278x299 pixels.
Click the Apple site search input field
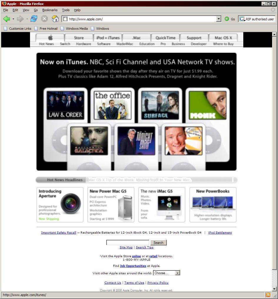point(128,242)
